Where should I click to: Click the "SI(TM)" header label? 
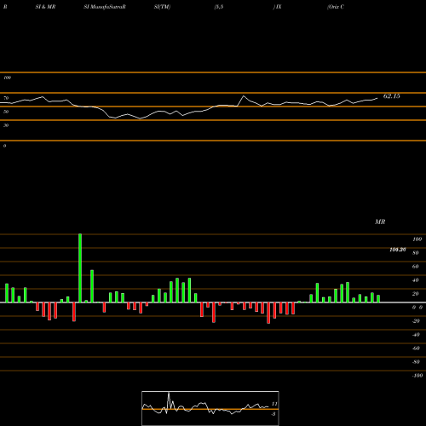[x=162, y=7]
